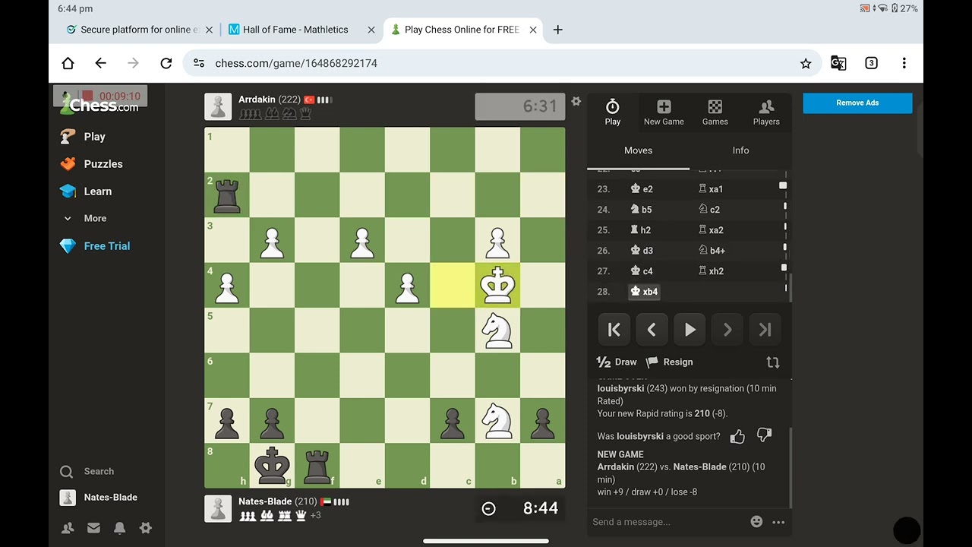Open the Learn section
This screenshot has width=972, height=547.
(86, 191)
